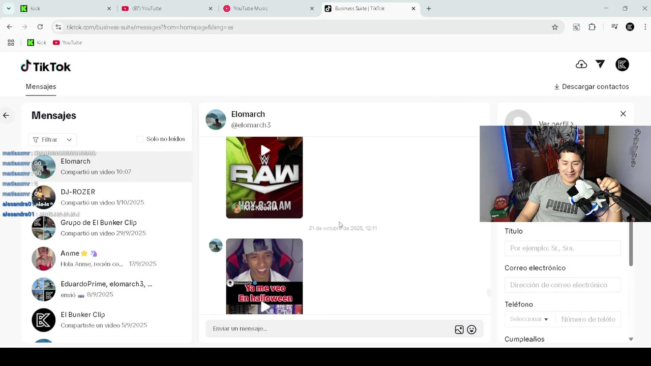Attach an image to the message
The image size is (651, 366).
(x=459, y=329)
